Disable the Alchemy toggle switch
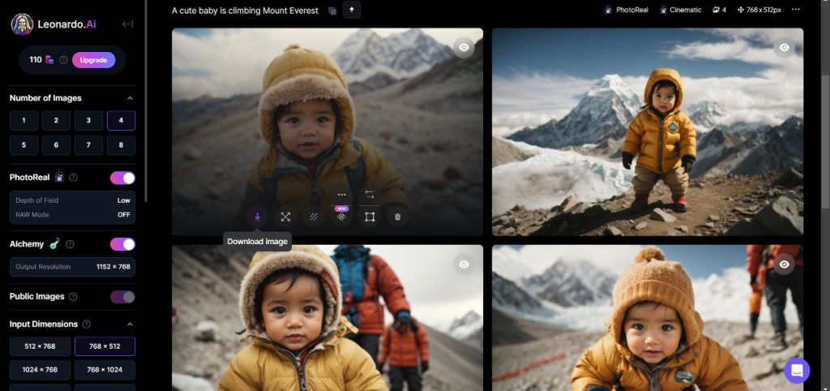The height and width of the screenshot is (391, 830). click(122, 244)
